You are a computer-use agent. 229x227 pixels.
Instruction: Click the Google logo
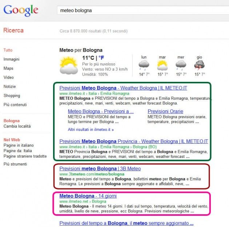pos(21,10)
